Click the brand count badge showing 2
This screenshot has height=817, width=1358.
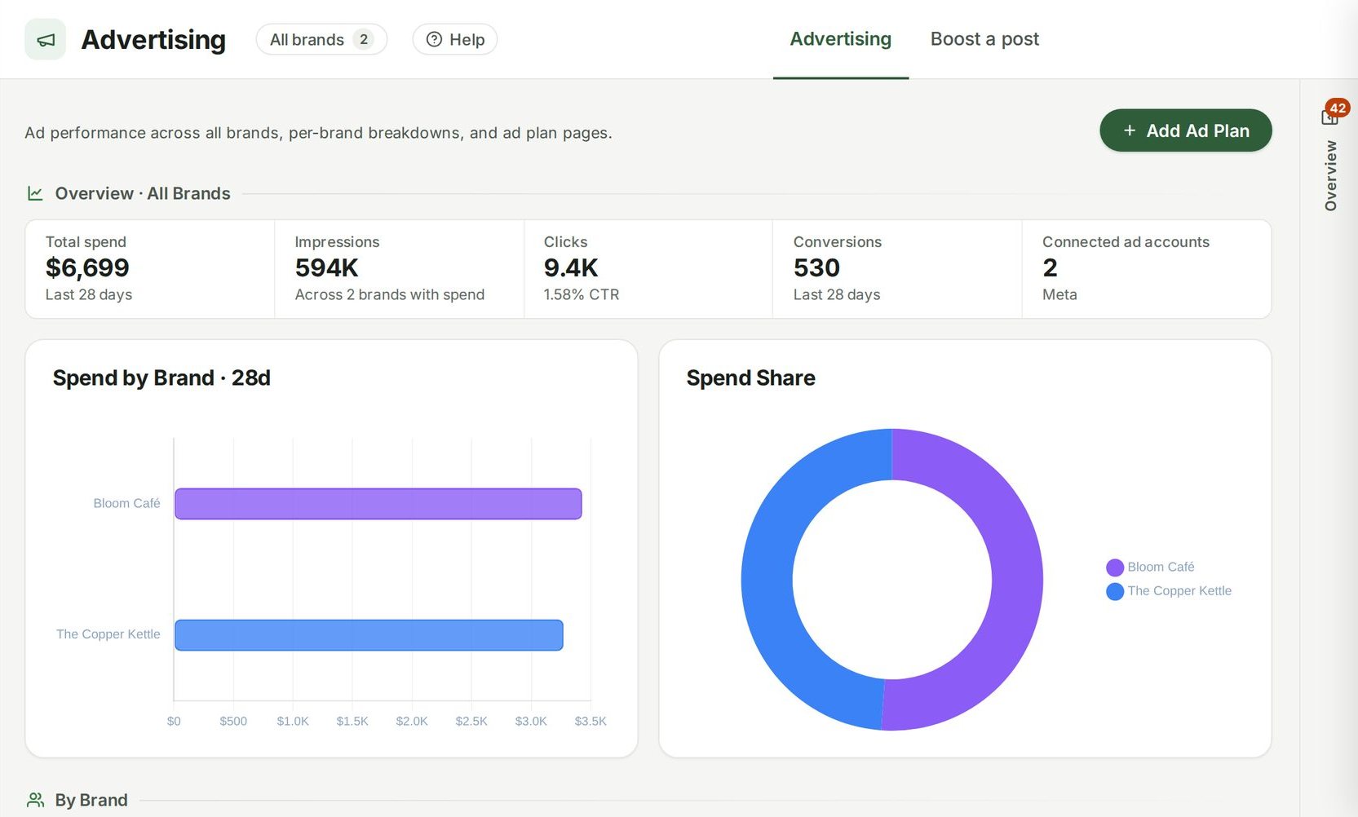pos(364,39)
